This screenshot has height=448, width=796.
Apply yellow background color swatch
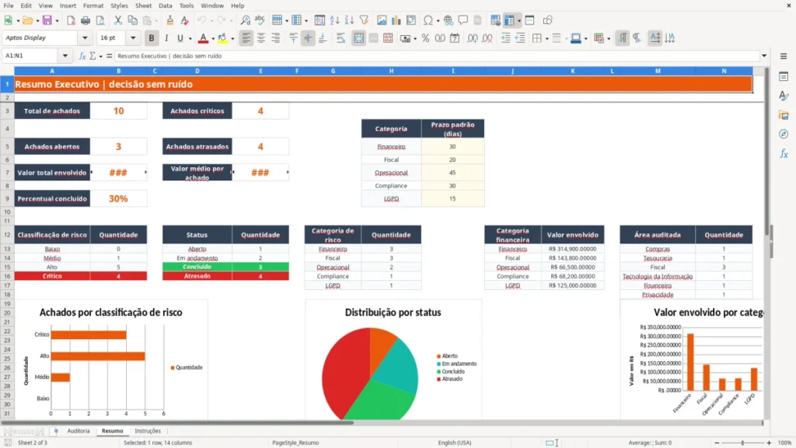[x=222, y=38]
